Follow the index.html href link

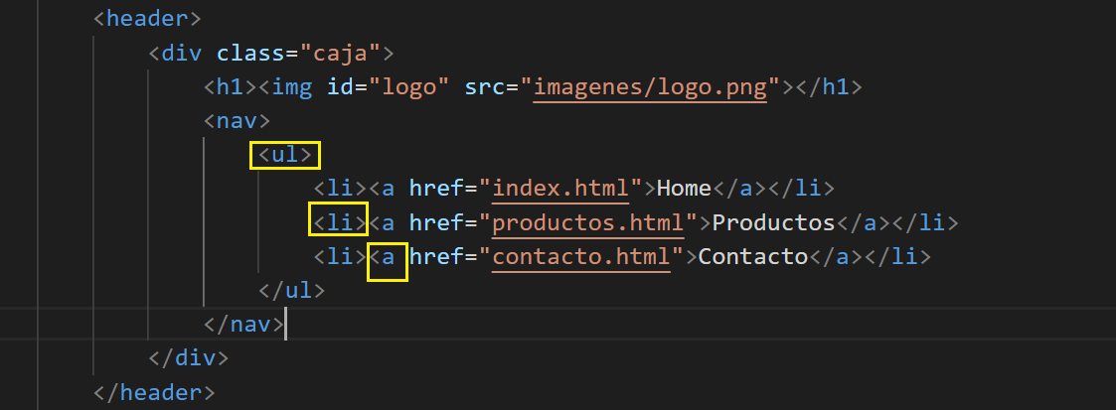click(561, 188)
